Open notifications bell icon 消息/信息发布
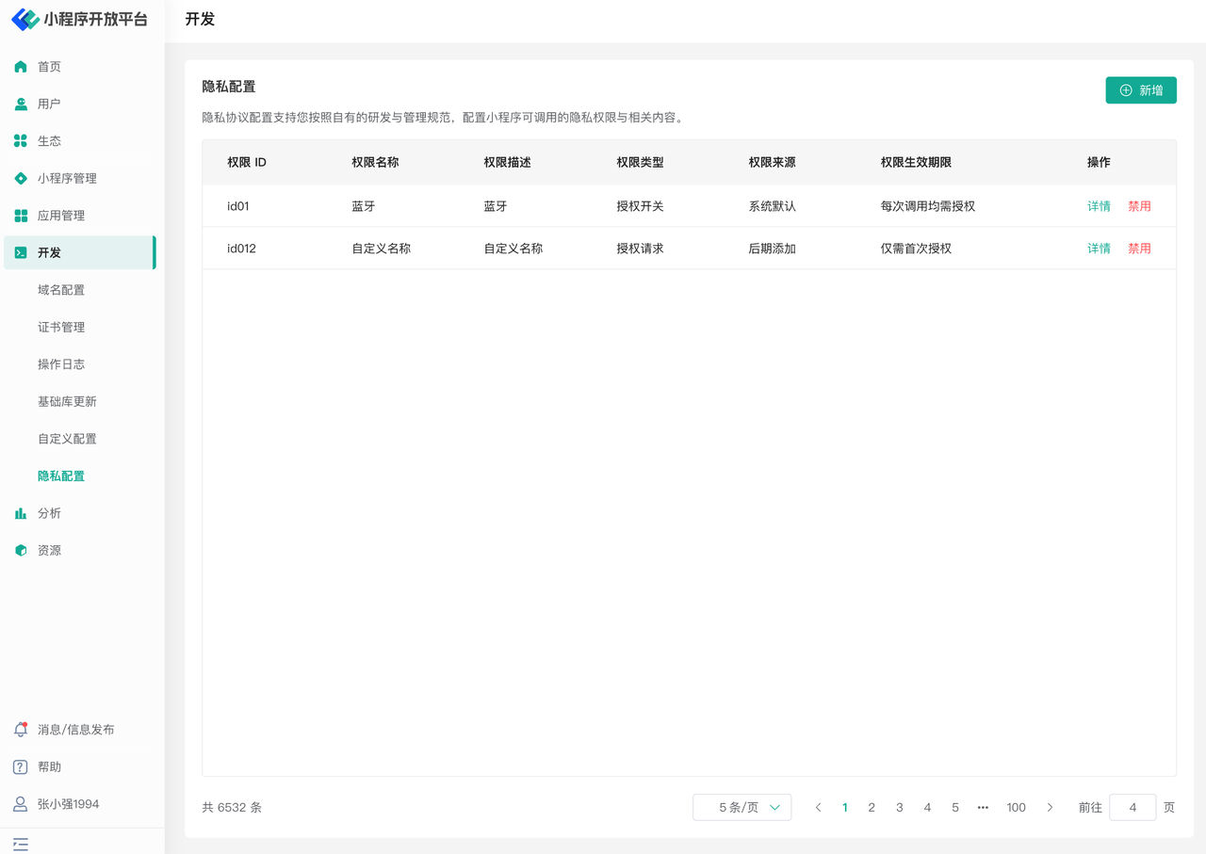 click(x=21, y=730)
